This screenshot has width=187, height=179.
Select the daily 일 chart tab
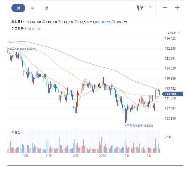tap(18, 8)
